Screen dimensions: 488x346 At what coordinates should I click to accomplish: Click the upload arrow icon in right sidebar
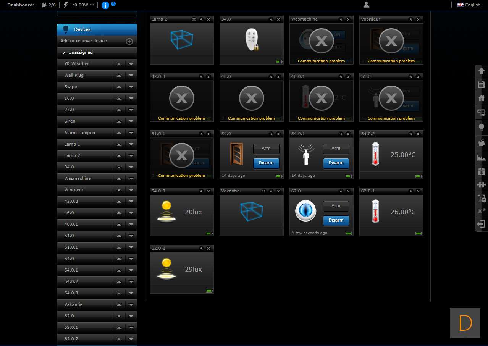tap(481, 71)
